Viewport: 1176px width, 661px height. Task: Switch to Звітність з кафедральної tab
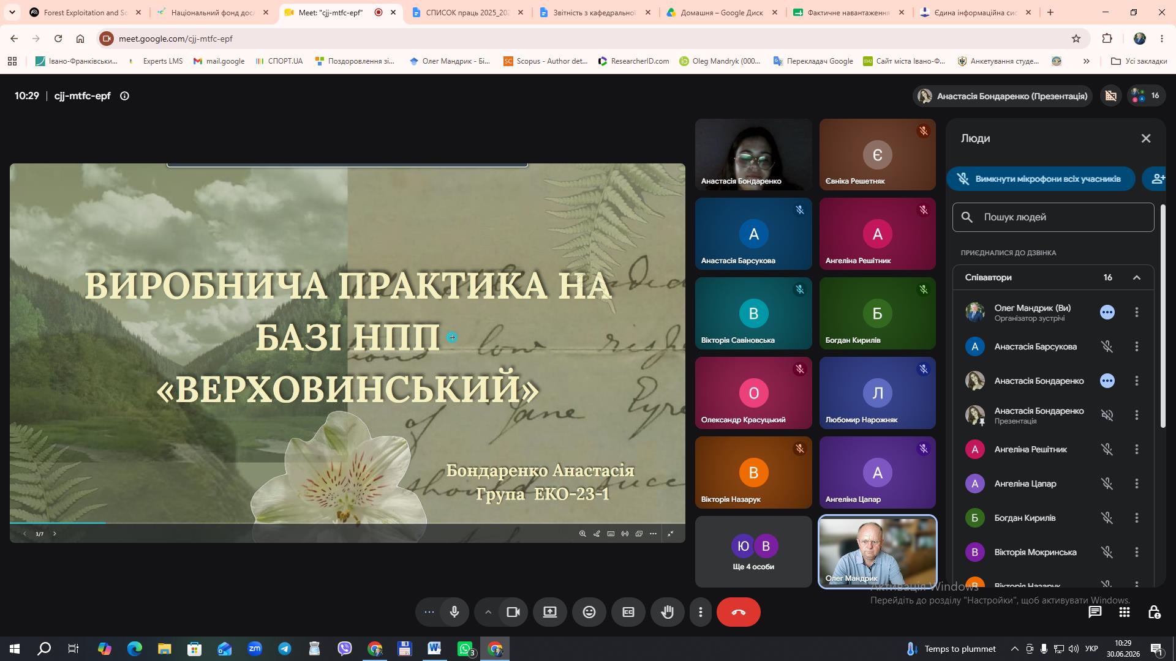tap(594, 12)
